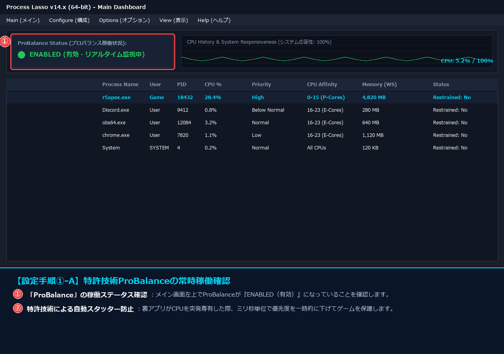Click PID 18432
Image resolution: width=504 pixels, height=354 pixels.
pos(185,98)
